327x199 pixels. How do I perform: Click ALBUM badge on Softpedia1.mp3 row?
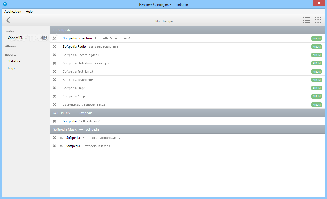317,88
